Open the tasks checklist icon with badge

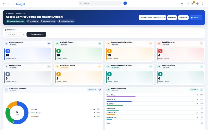tap(192, 4)
